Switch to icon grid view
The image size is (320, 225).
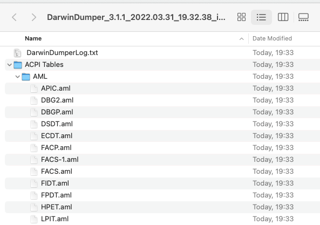tap(241, 17)
